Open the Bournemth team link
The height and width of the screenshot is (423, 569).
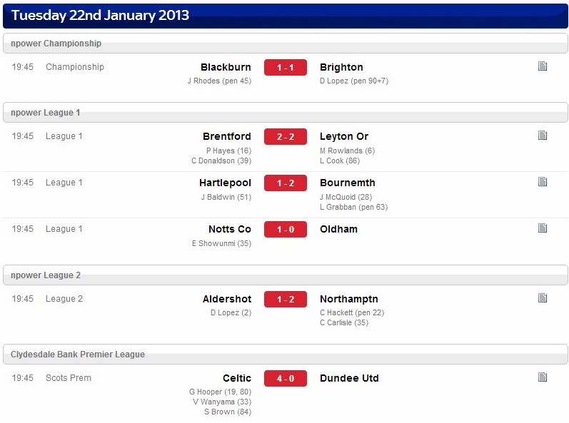[x=347, y=183]
